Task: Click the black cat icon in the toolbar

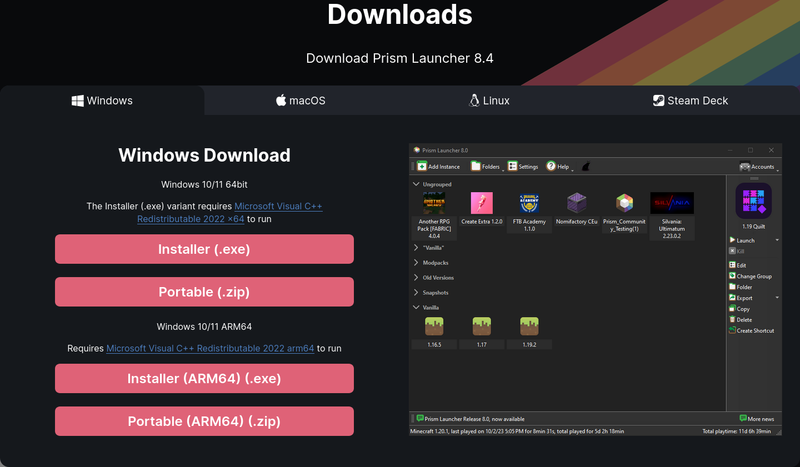Action: click(586, 165)
